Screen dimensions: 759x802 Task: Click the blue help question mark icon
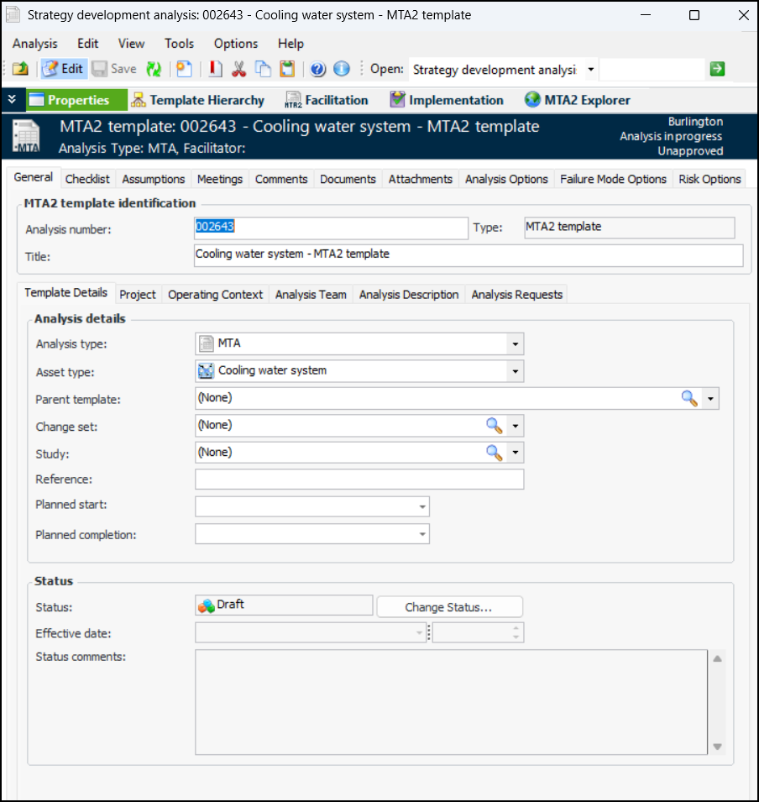click(317, 70)
